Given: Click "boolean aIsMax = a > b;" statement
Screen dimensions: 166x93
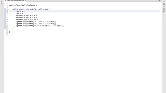Looking at the screenshot, I should 27,16.
